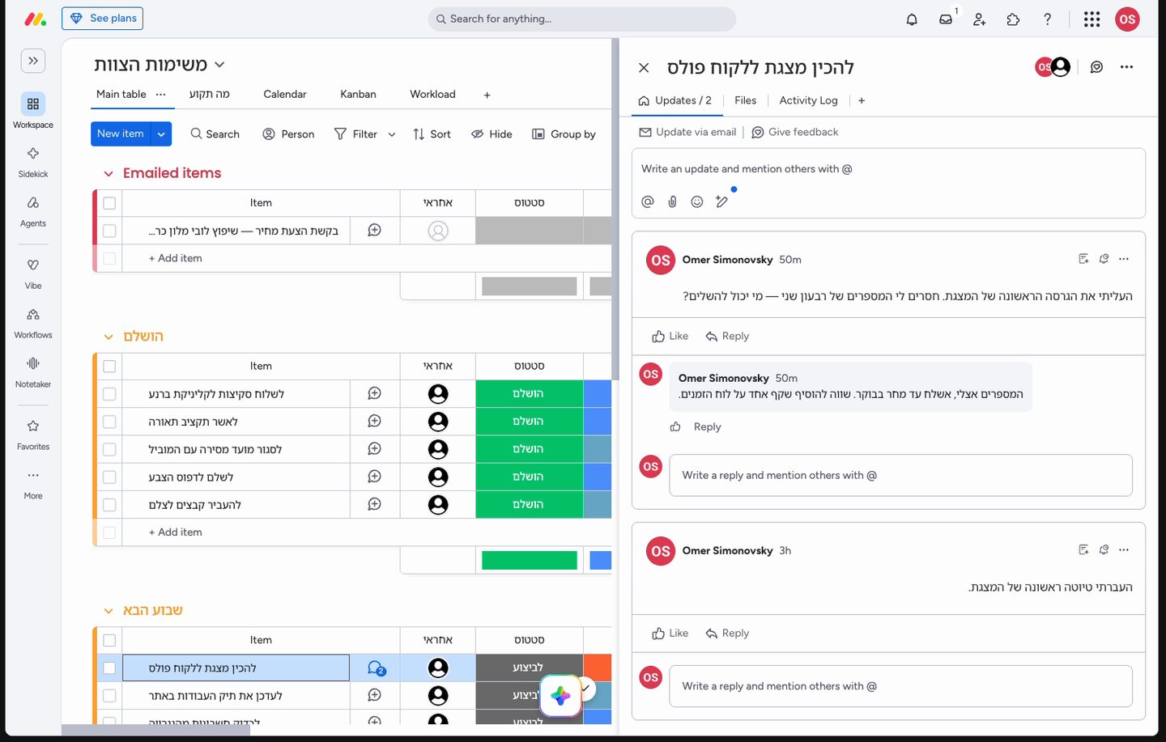1166x742 pixels.
Task: Open Main table view options menu
Action: click(x=161, y=95)
